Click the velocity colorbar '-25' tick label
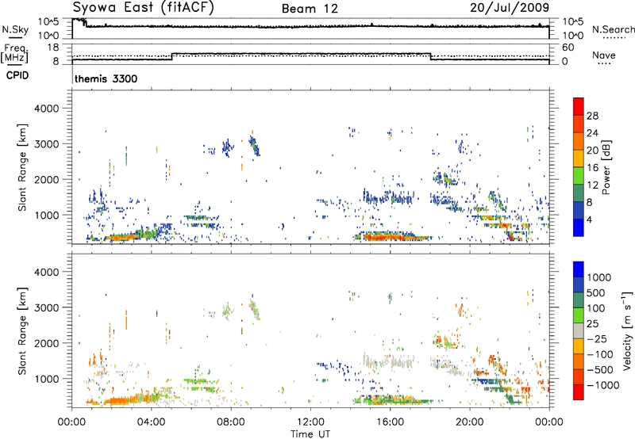Image resolution: width=635 pixels, height=439 pixels. click(597, 338)
